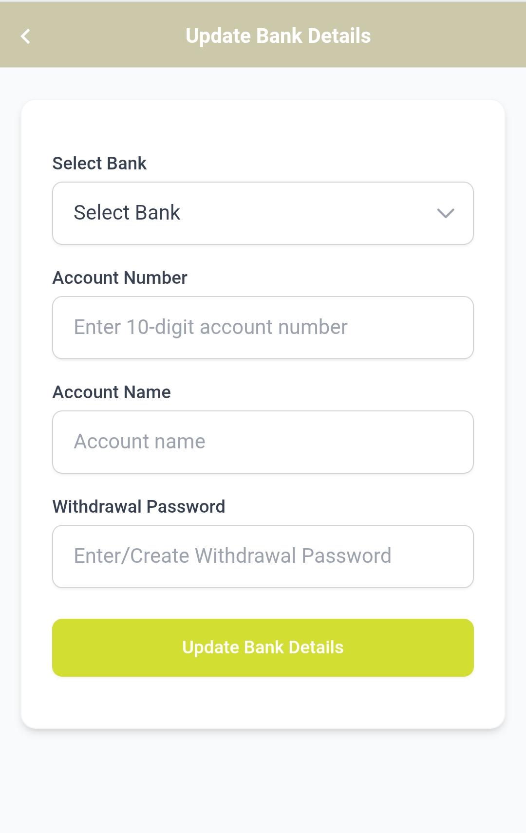Image resolution: width=526 pixels, height=833 pixels.
Task: Click the Withdrawal Password entry box
Action: [x=263, y=556]
